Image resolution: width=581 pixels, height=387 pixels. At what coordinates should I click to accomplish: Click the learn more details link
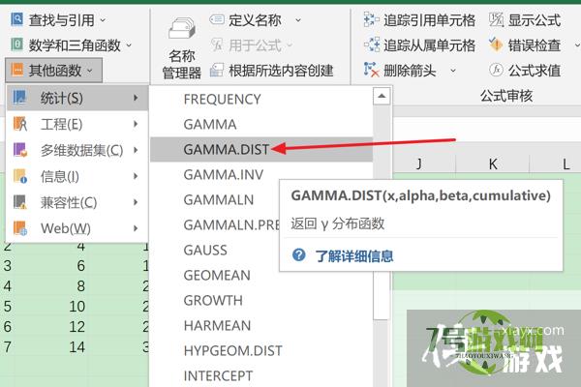[353, 255]
